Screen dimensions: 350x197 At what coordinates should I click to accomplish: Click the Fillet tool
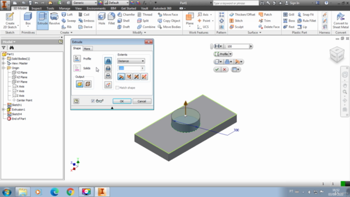click(x=111, y=19)
